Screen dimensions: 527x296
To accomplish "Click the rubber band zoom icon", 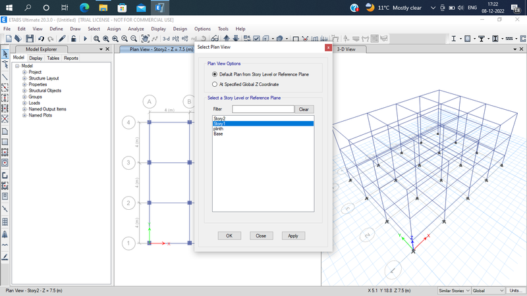I will tap(96, 39).
